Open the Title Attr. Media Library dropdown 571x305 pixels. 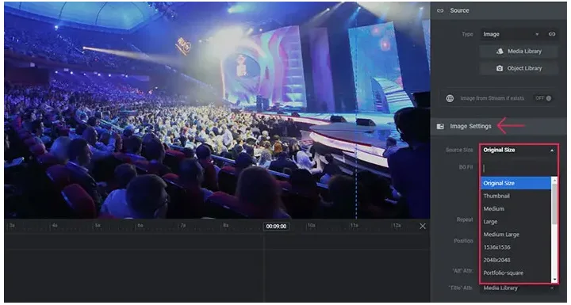tap(519, 288)
